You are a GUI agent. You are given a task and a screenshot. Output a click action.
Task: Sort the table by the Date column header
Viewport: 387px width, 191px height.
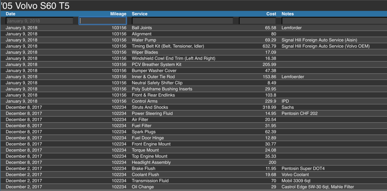pyautogui.click(x=10, y=14)
